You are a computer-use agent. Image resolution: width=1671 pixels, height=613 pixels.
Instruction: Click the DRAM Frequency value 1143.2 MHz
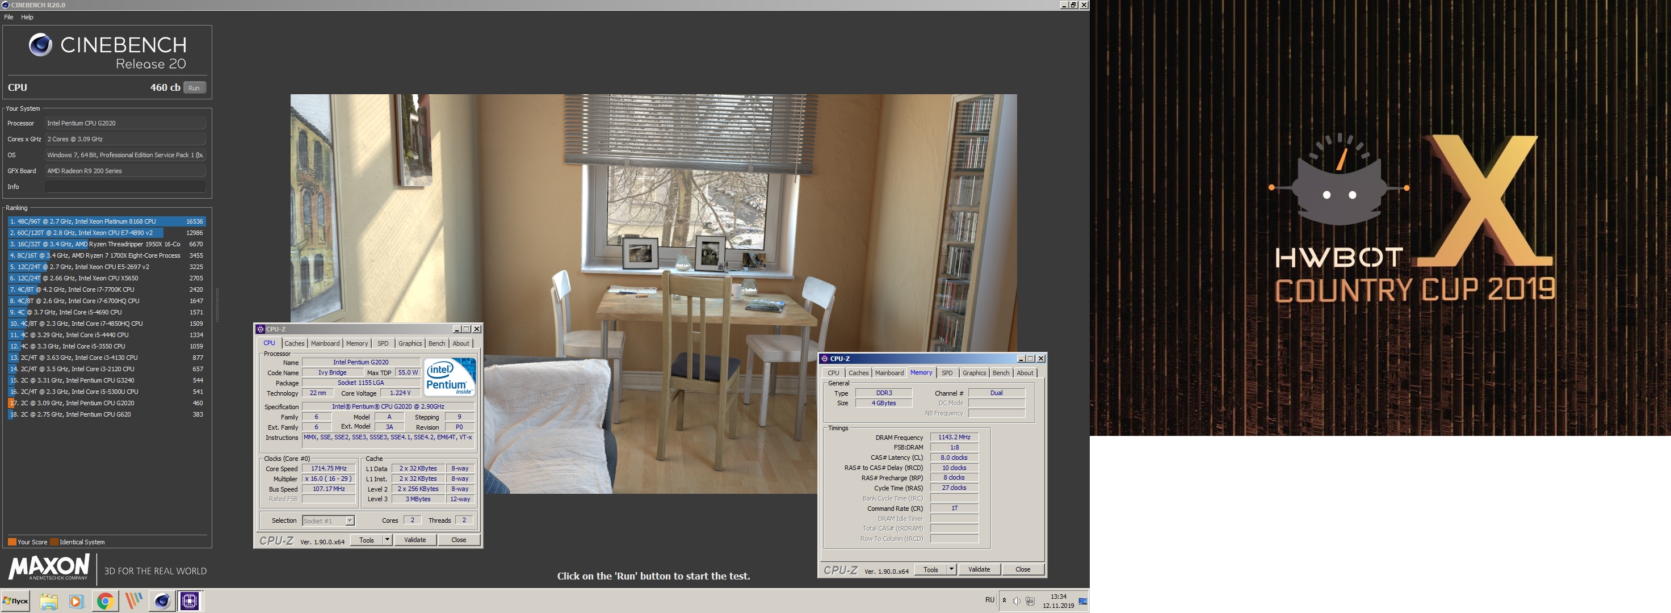coord(954,437)
